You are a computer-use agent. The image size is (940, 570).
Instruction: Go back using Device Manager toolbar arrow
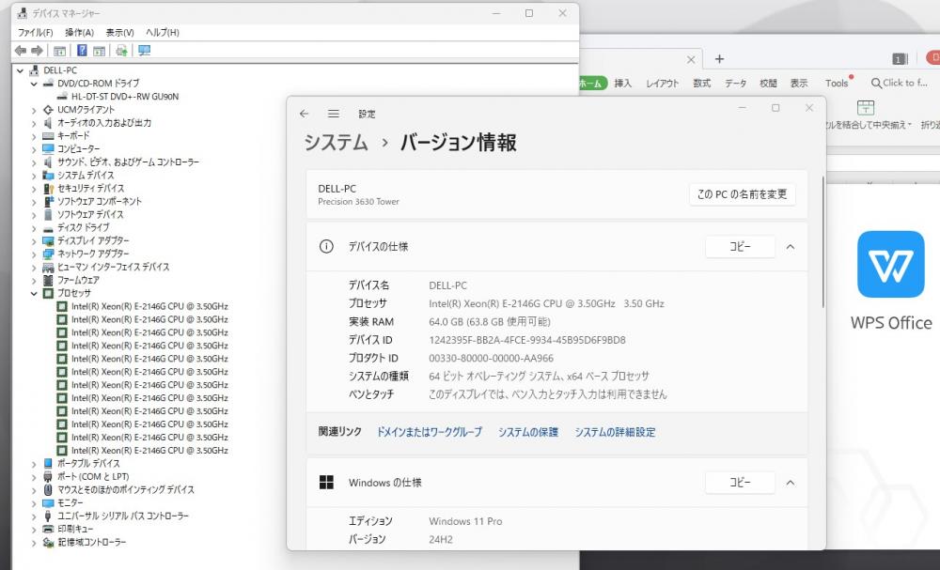pyautogui.click(x=21, y=51)
